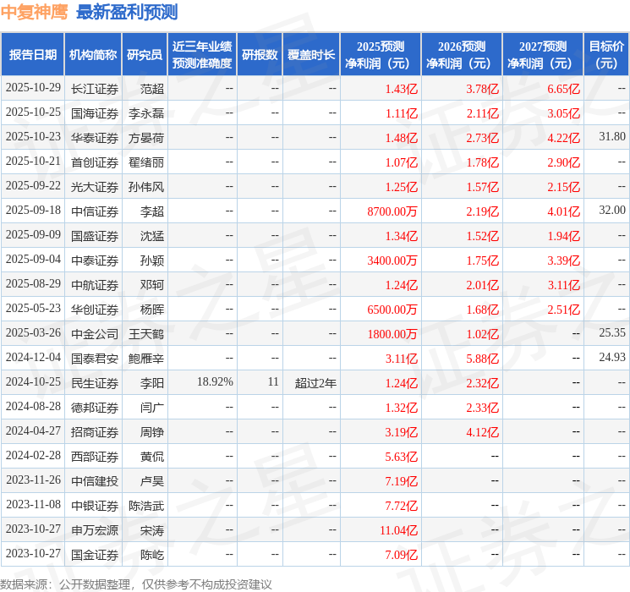Viewport: 630px width, 592px height.
Task: Click the 机构简称 column header
Action: (93, 55)
